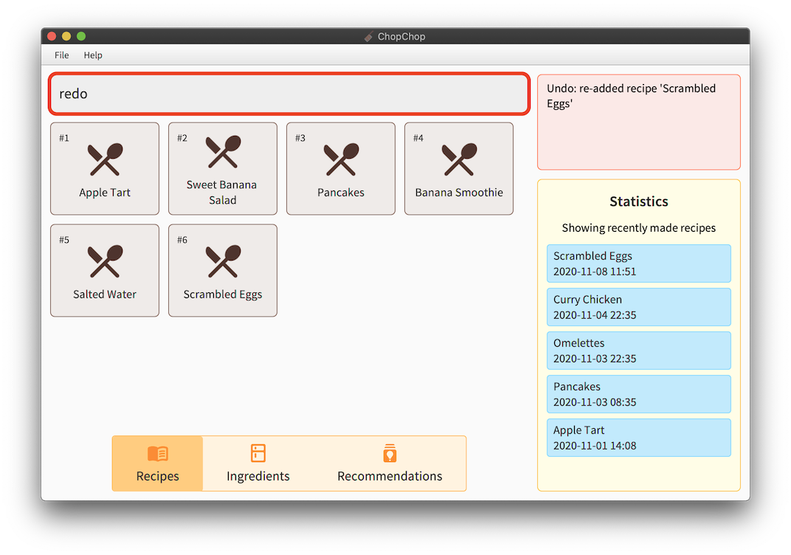Image resolution: width=791 pixels, height=555 pixels.
Task: Click the Scrambled Eggs card utensils icon
Action: tap(223, 261)
